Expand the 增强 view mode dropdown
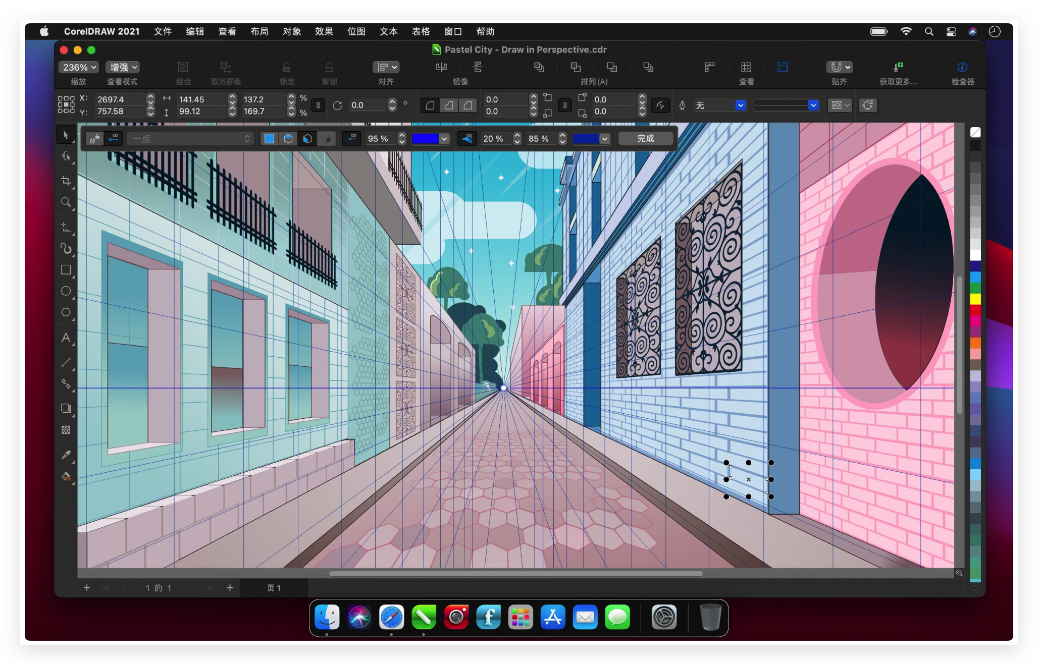The height and width of the screenshot is (665, 1038). pos(123,67)
